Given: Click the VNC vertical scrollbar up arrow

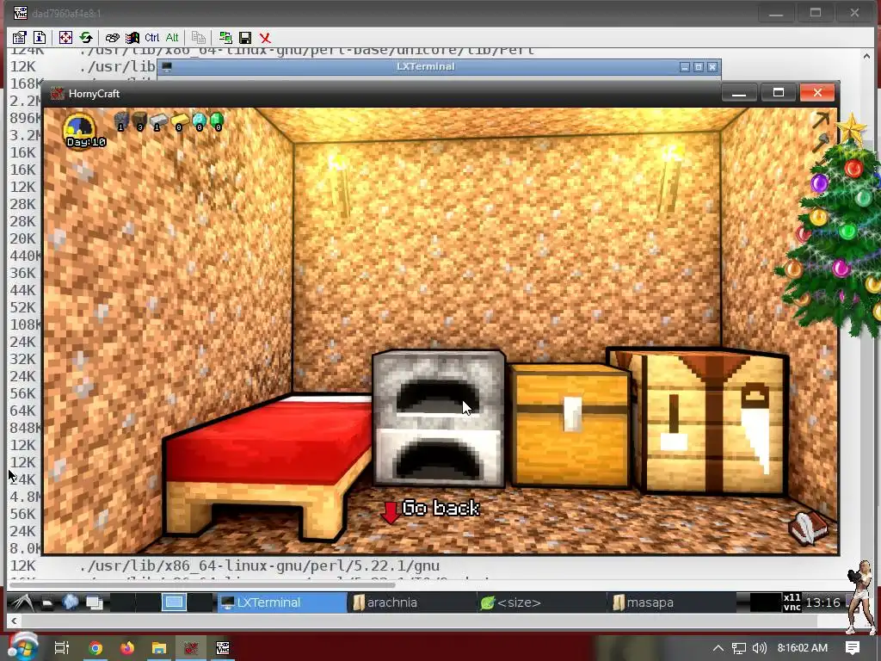Looking at the screenshot, I should click(x=866, y=56).
